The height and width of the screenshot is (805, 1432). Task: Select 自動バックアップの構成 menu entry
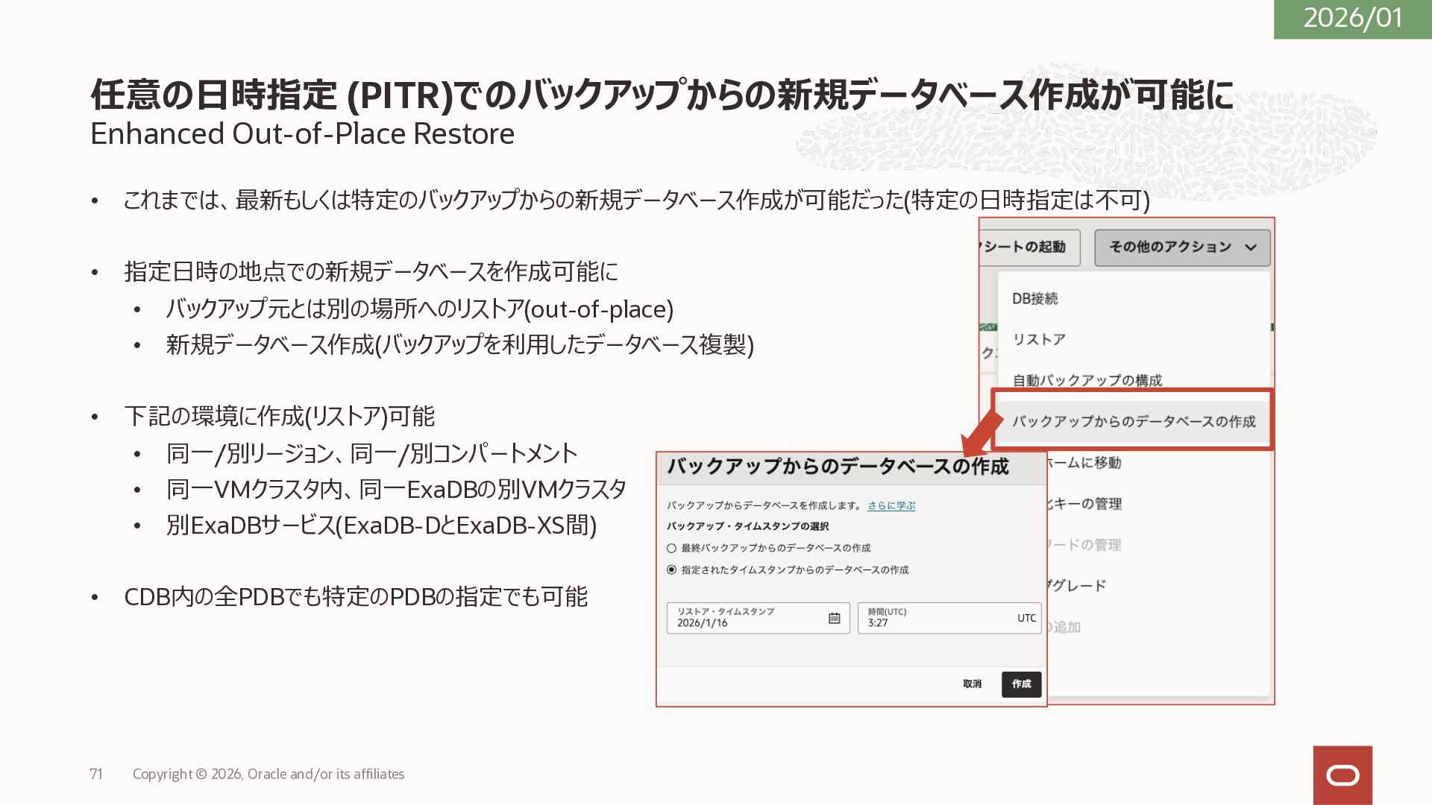click(1087, 380)
